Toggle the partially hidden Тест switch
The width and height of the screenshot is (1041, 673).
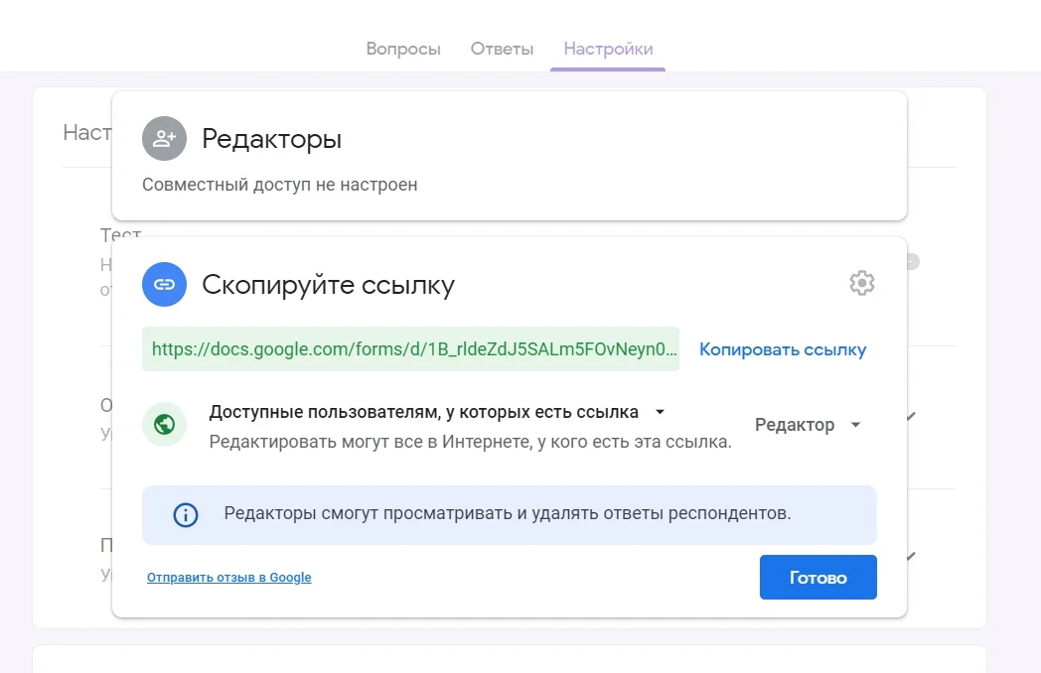pyautogui.click(x=912, y=262)
